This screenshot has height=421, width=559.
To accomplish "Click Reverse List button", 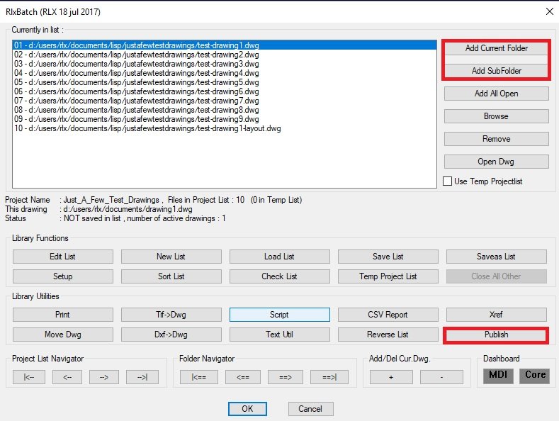I will pos(388,335).
